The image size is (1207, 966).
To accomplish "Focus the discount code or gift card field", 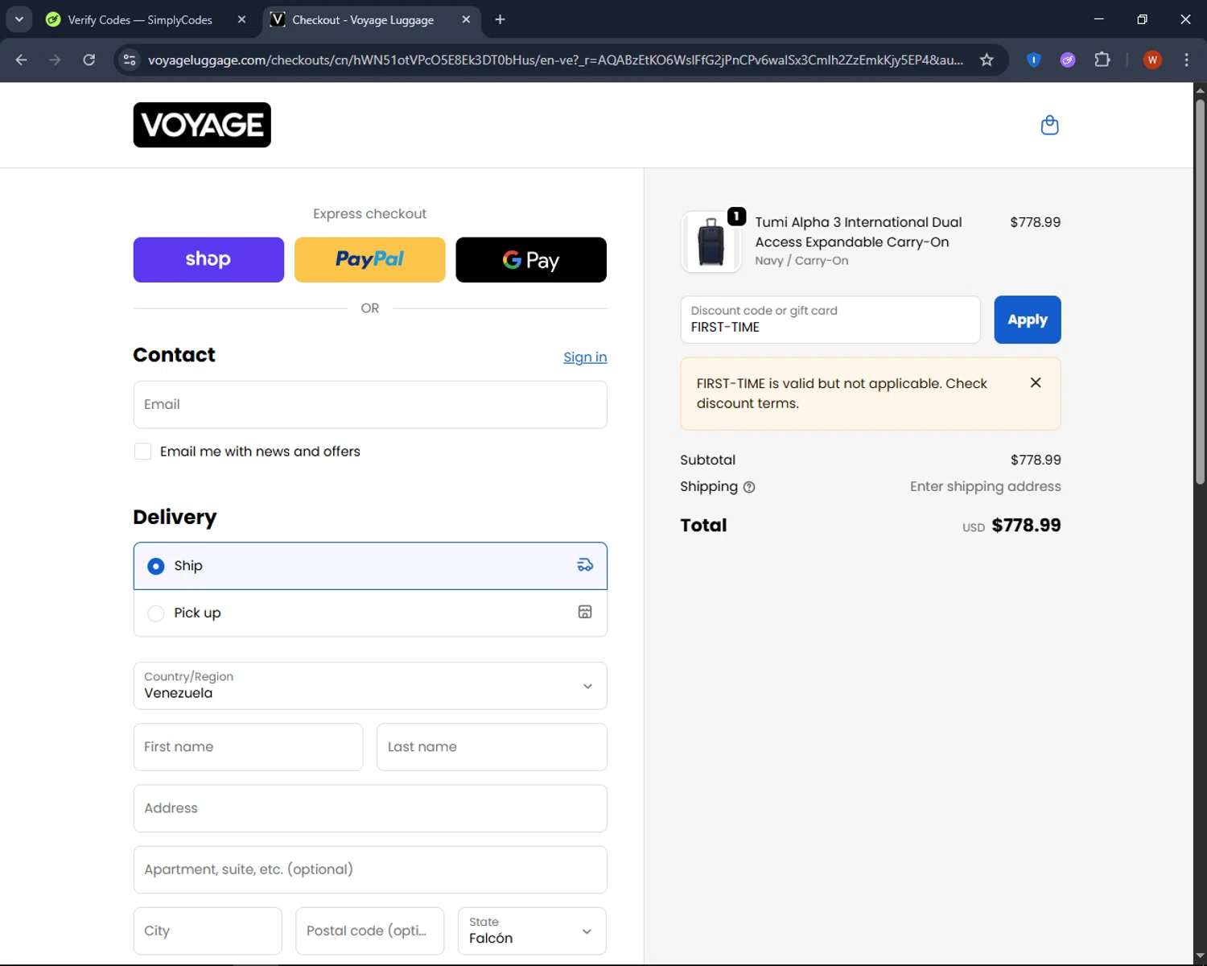I will tap(830, 320).
